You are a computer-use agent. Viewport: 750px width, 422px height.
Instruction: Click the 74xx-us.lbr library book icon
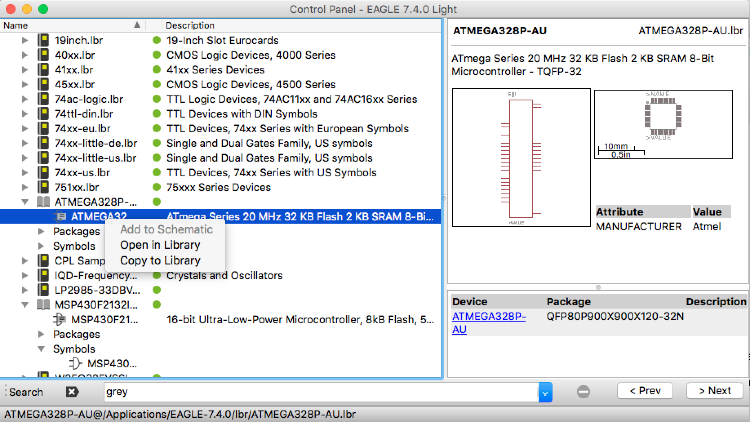click(x=43, y=173)
